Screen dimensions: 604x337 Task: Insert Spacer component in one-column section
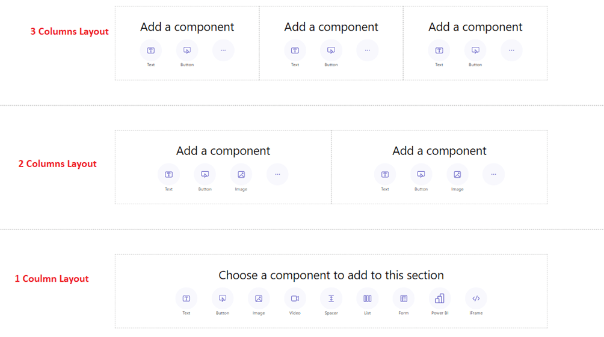click(x=331, y=299)
